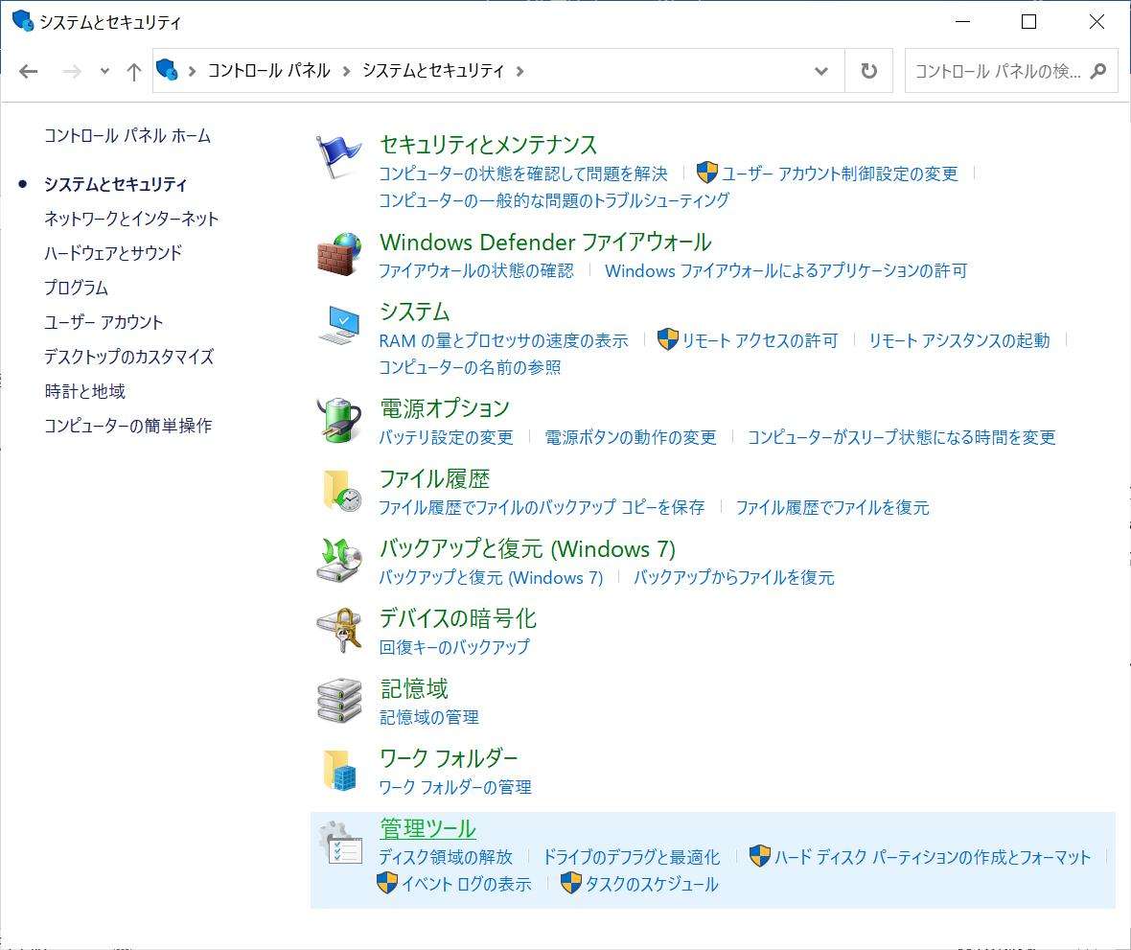1131x950 pixels.
Task: Click タスクのスケジュール link
Action: coord(652,884)
